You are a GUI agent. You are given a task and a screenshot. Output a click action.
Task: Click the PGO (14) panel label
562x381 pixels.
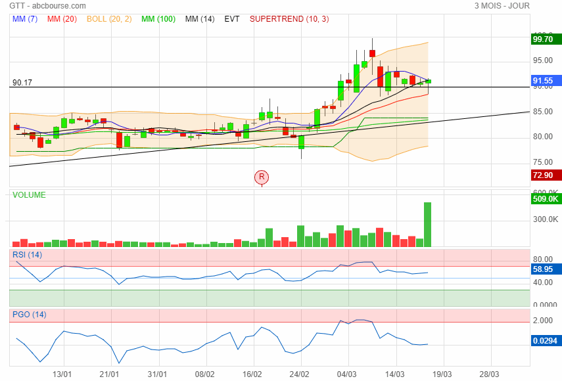tap(29, 315)
